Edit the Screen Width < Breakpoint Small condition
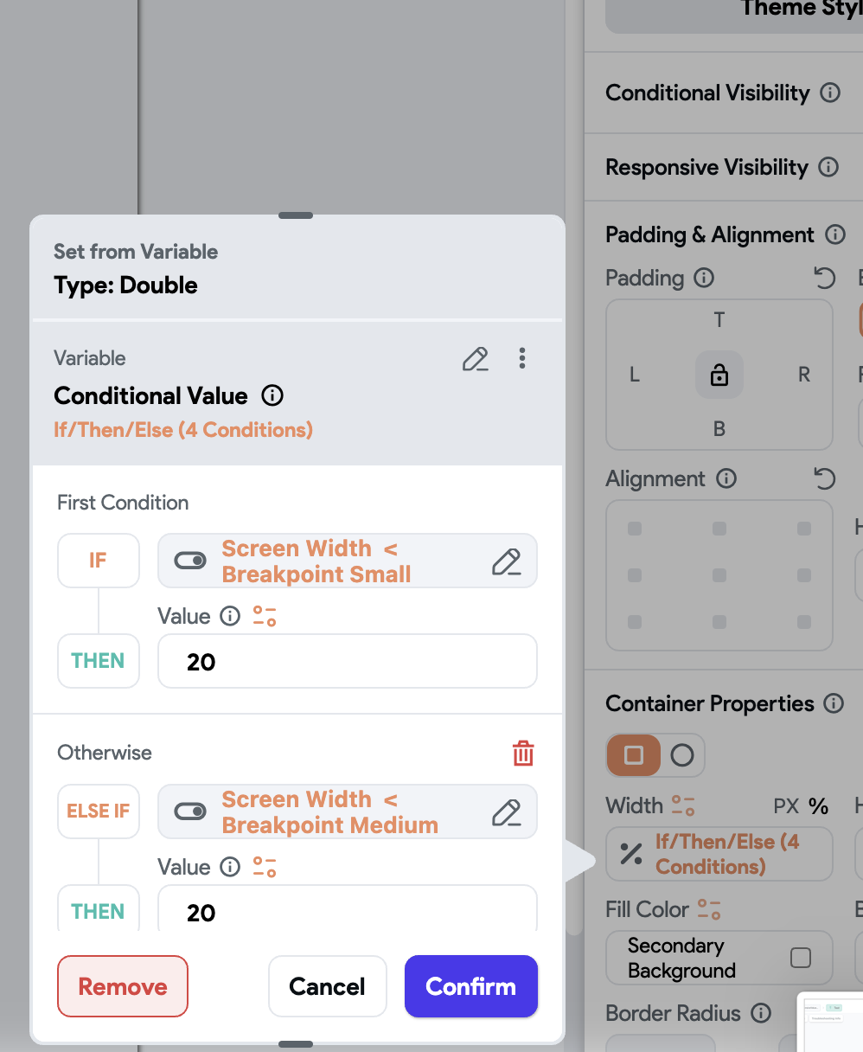The width and height of the screenshot is (863, 1052). tap(508, 561)
